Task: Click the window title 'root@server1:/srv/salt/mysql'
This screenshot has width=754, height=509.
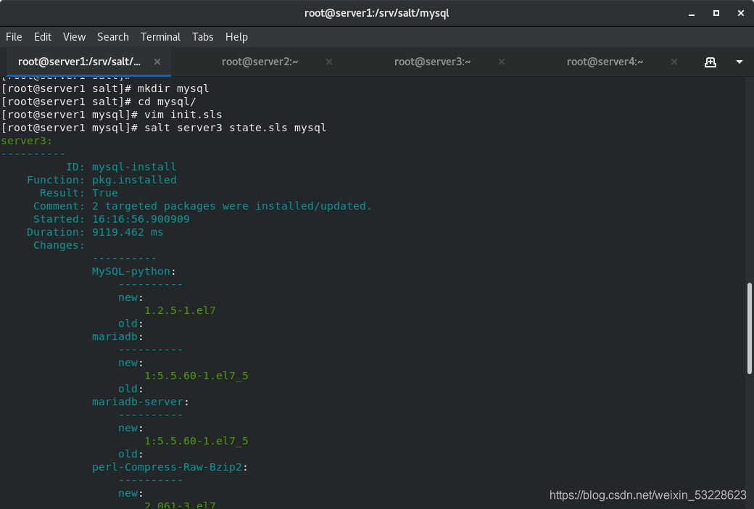Action: pos(376,13)
